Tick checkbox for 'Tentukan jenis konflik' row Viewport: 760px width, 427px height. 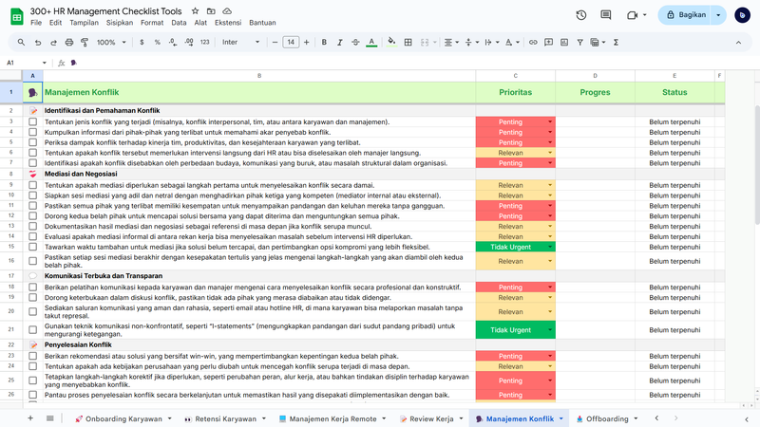pos(32,122)
